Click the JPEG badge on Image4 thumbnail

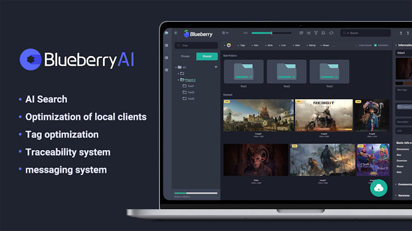click(227, 102)
